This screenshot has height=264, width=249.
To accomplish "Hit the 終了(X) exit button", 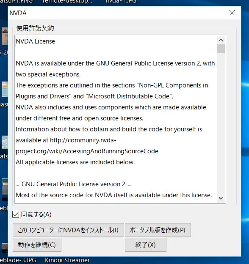I will point(146,245).
